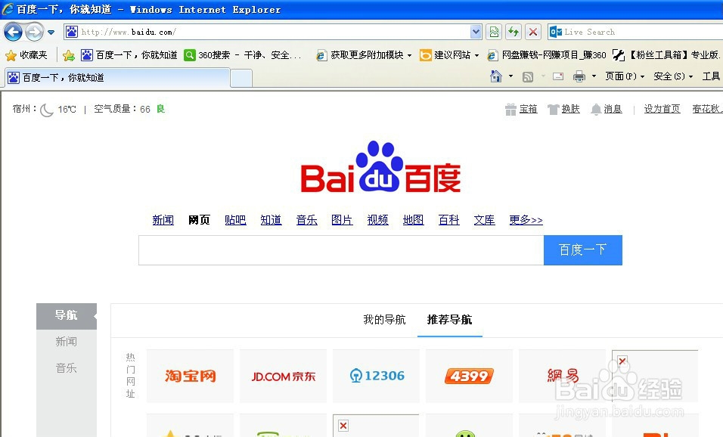Image resolution: width=723 pixels, height=437 pixels.
Task: Switch to the 我的导航 tab
Action: [x=386, y=320]
